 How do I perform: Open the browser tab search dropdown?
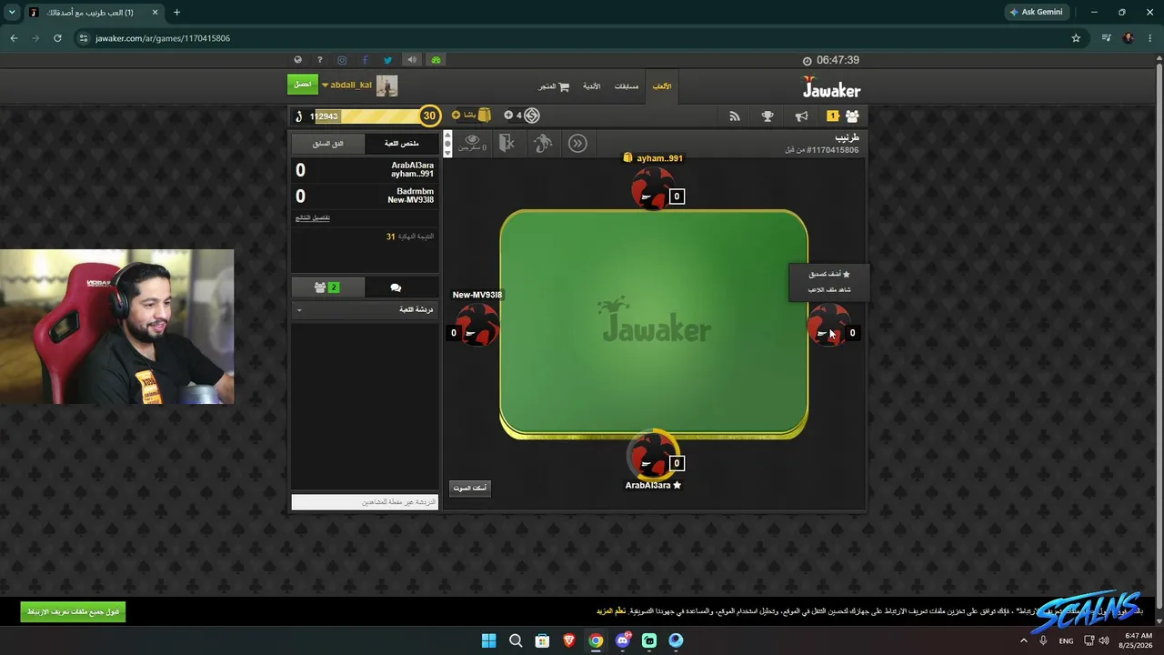pos(12,13)
